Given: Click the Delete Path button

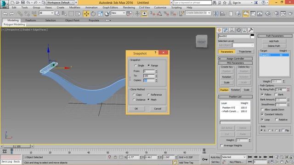Looking at the screenshot, I should [x=274, y=46].
